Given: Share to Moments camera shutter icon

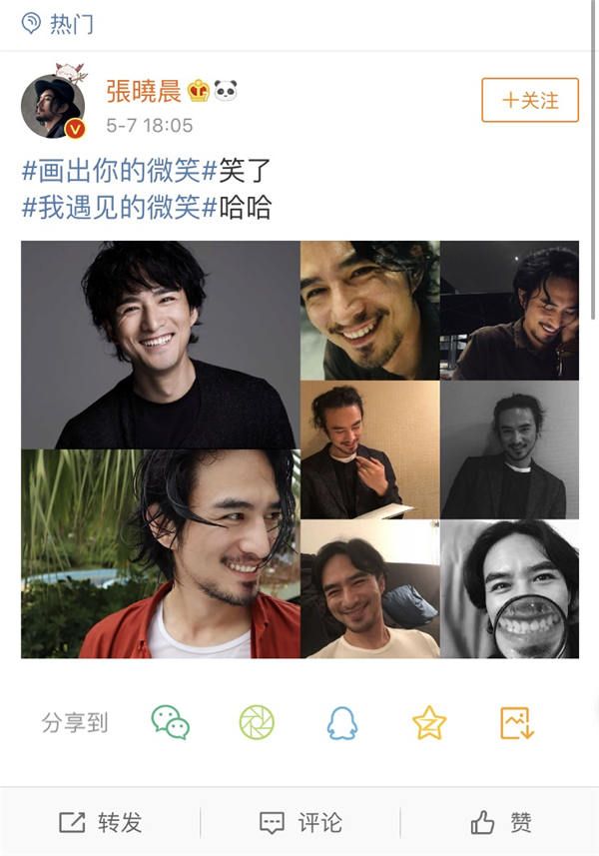Looking at the screenshot, I should point(257,722).
